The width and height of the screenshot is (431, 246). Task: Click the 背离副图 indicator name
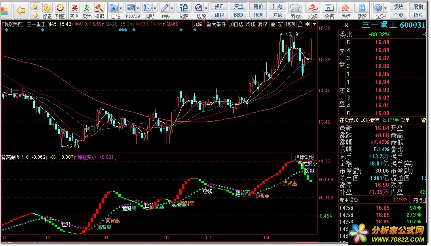coord(11,157)
